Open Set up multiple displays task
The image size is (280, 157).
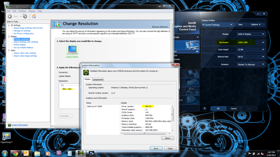point(24,47)
